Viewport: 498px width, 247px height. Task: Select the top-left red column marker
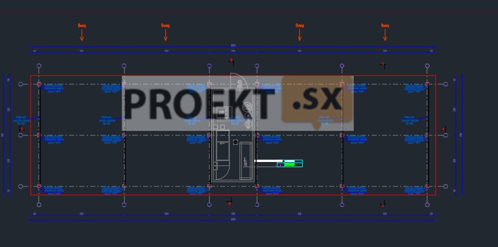(x=39, y=84)
